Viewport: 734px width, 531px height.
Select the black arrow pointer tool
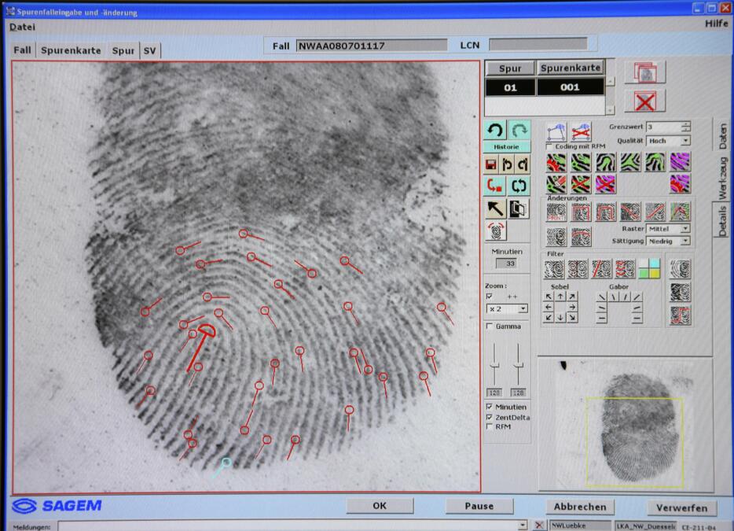[x=495, y=208]
